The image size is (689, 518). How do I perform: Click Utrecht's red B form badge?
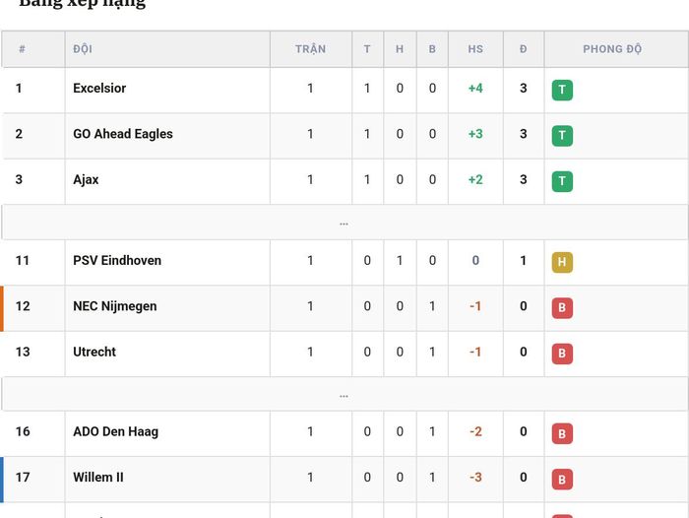pyautogui.click(x=562, y=354)
